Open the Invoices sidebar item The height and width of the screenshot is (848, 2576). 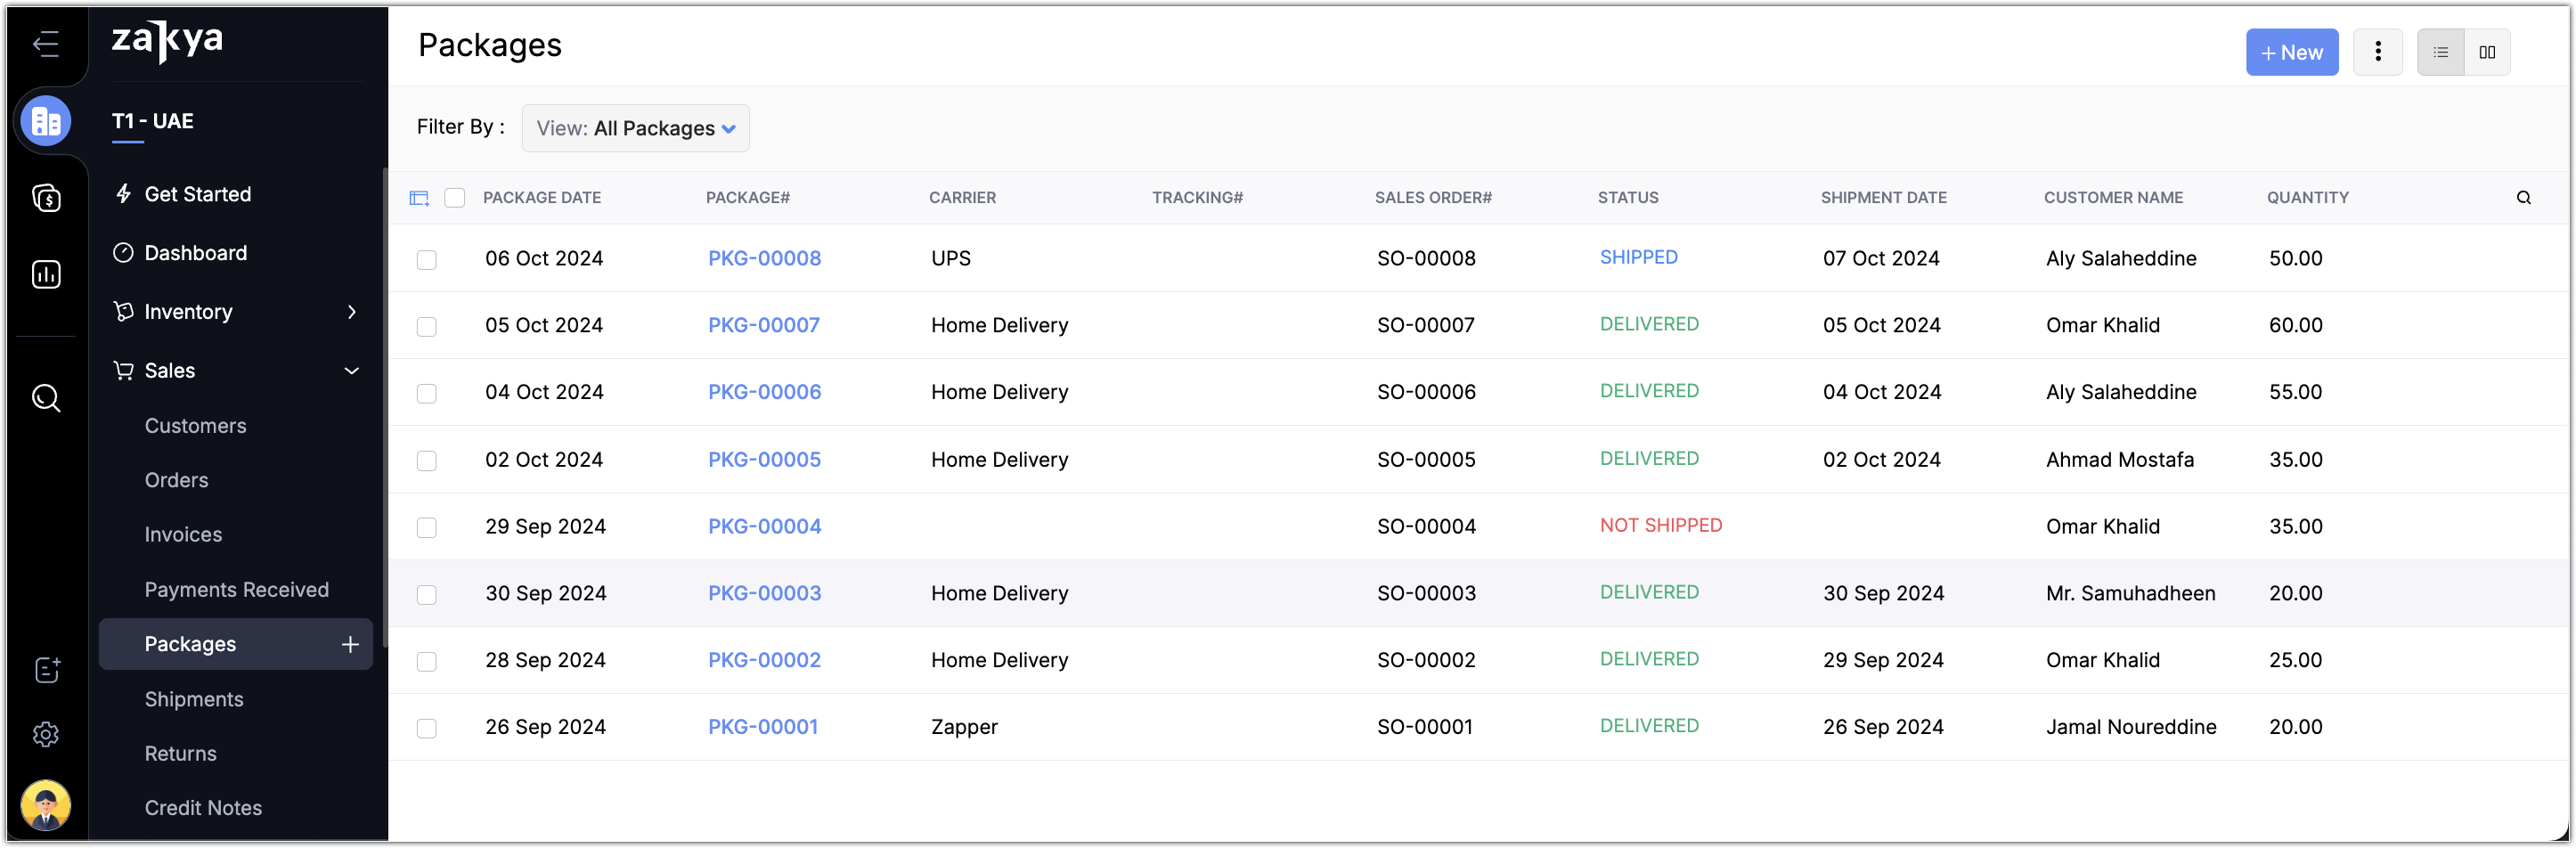(183, 535)
